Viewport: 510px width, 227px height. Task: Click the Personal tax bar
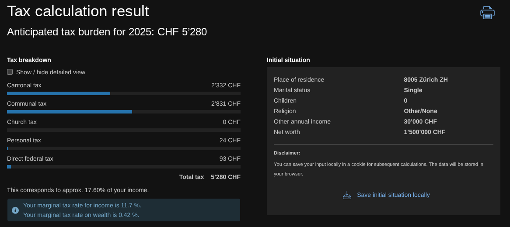(124, 148)
